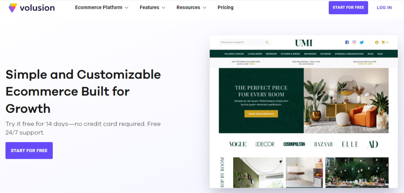Select Kitchen & Dining category
404x193 pixels.
pyautogui.click(x=290, y=54)
